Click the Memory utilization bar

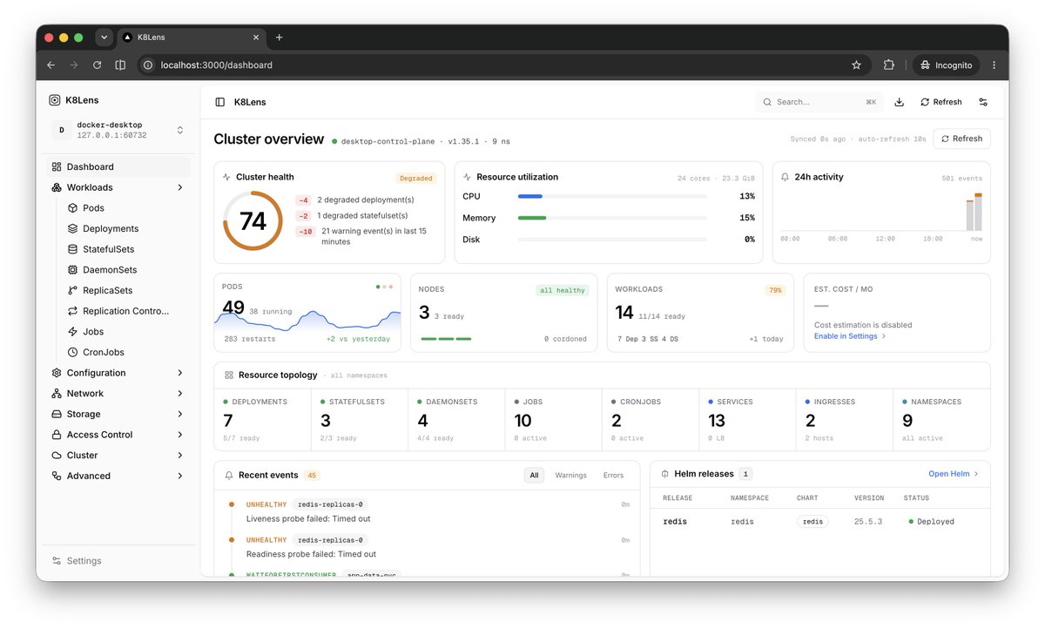pos(612,218)
